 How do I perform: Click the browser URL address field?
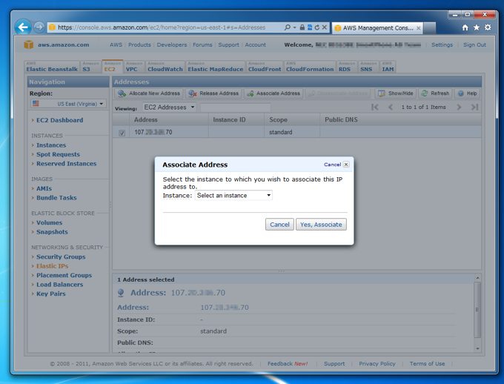pyautogui.click(x=165, y=27)
